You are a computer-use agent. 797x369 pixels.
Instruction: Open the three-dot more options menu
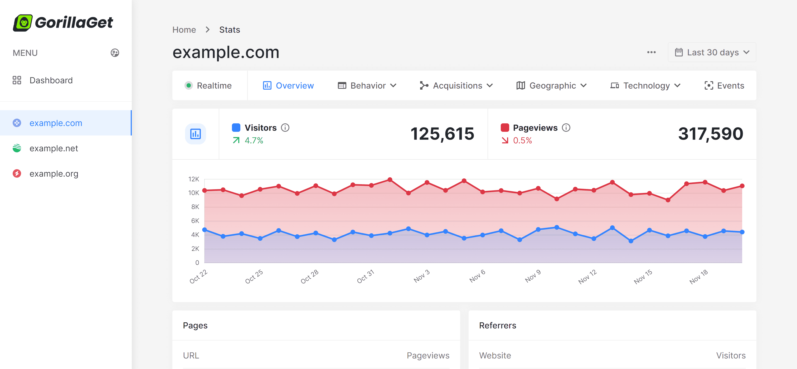point(651,52)
